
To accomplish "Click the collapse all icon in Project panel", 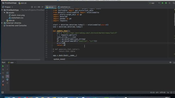I will [35, 7].
